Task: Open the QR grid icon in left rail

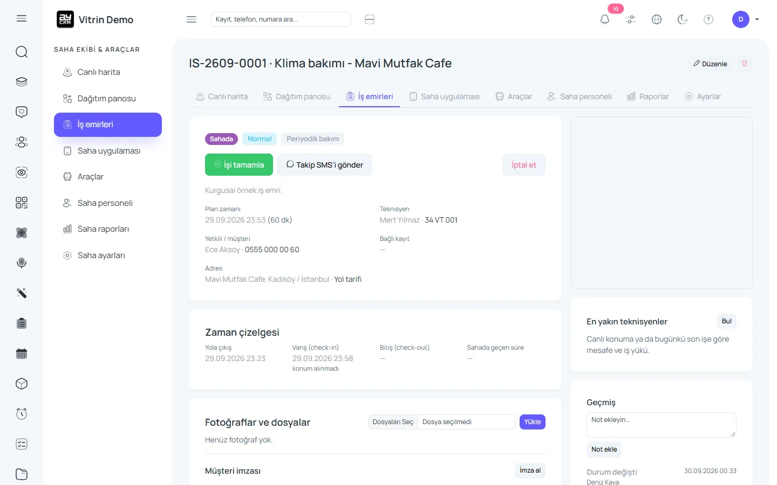Action: tap(22, 203)
